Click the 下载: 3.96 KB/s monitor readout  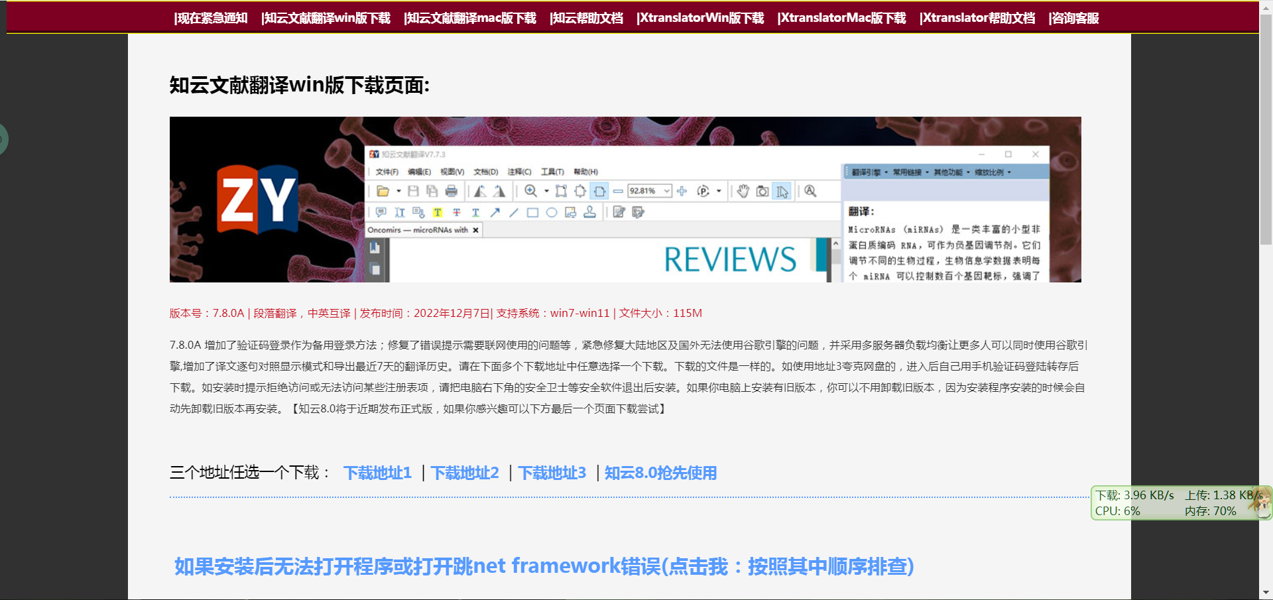tap(1134, 495)
